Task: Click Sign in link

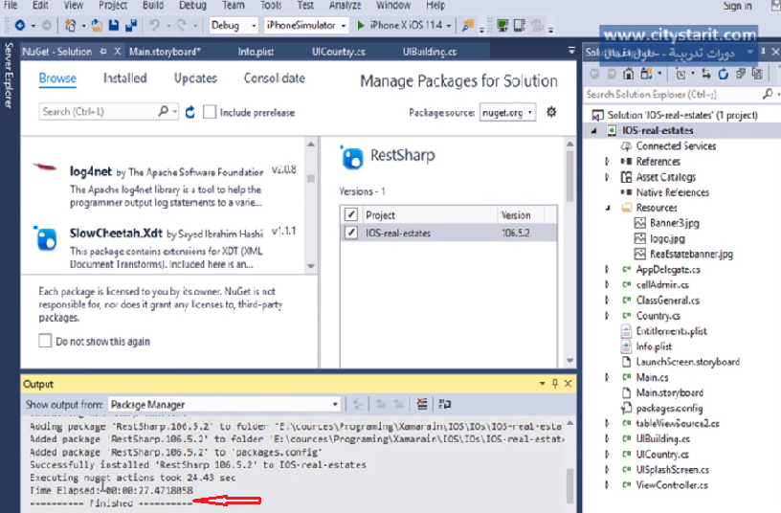Action: pos(738,6)
